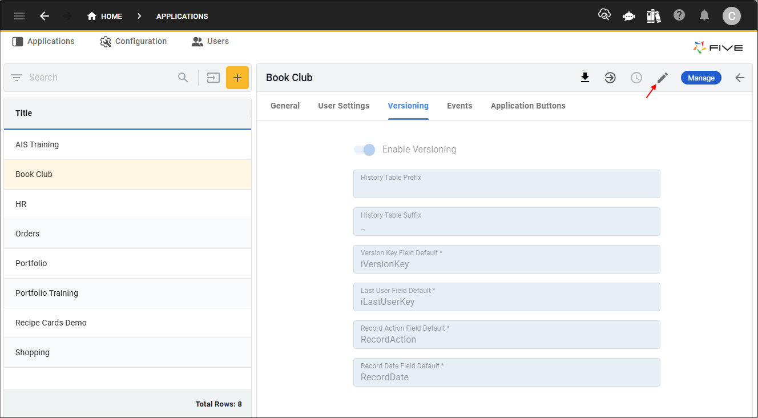Click the Record Date Field Default field

coord(507,372)
